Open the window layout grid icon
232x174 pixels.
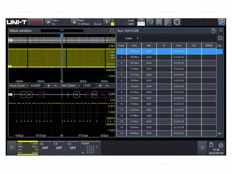221,22
